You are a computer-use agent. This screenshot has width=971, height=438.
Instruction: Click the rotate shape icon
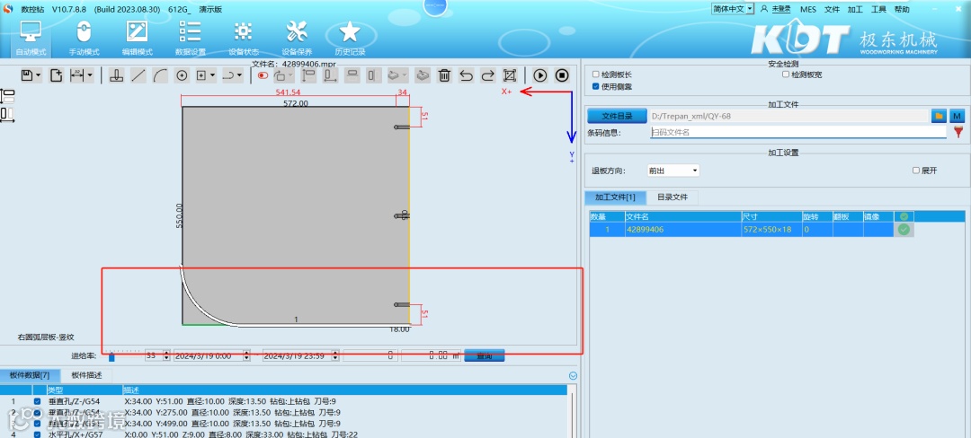(x=281, y=75)
